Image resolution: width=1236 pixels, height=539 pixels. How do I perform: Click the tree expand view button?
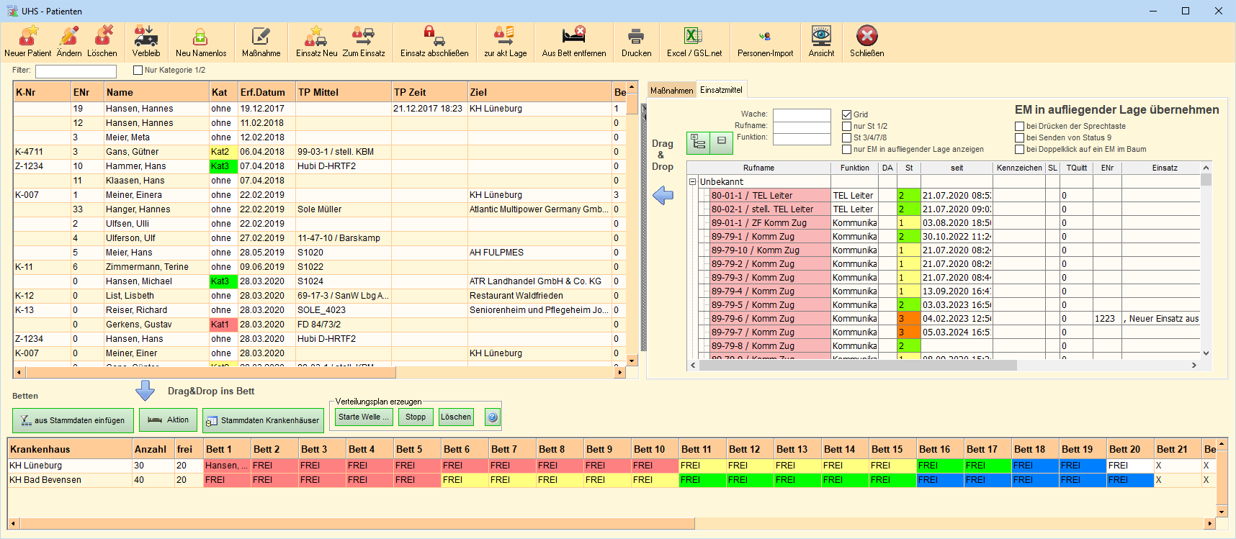[699, 142]
